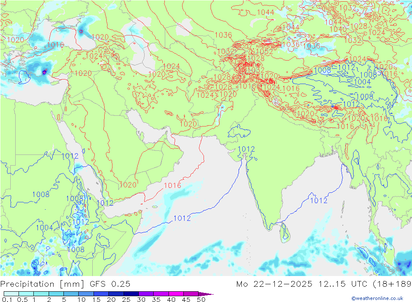Click the 0.5–1 mm legend color box
412x302 pixels.
tap(26, 294)
